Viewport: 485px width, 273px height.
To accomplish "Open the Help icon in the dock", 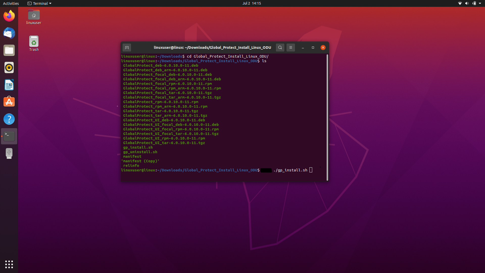I will click(9, 119).
